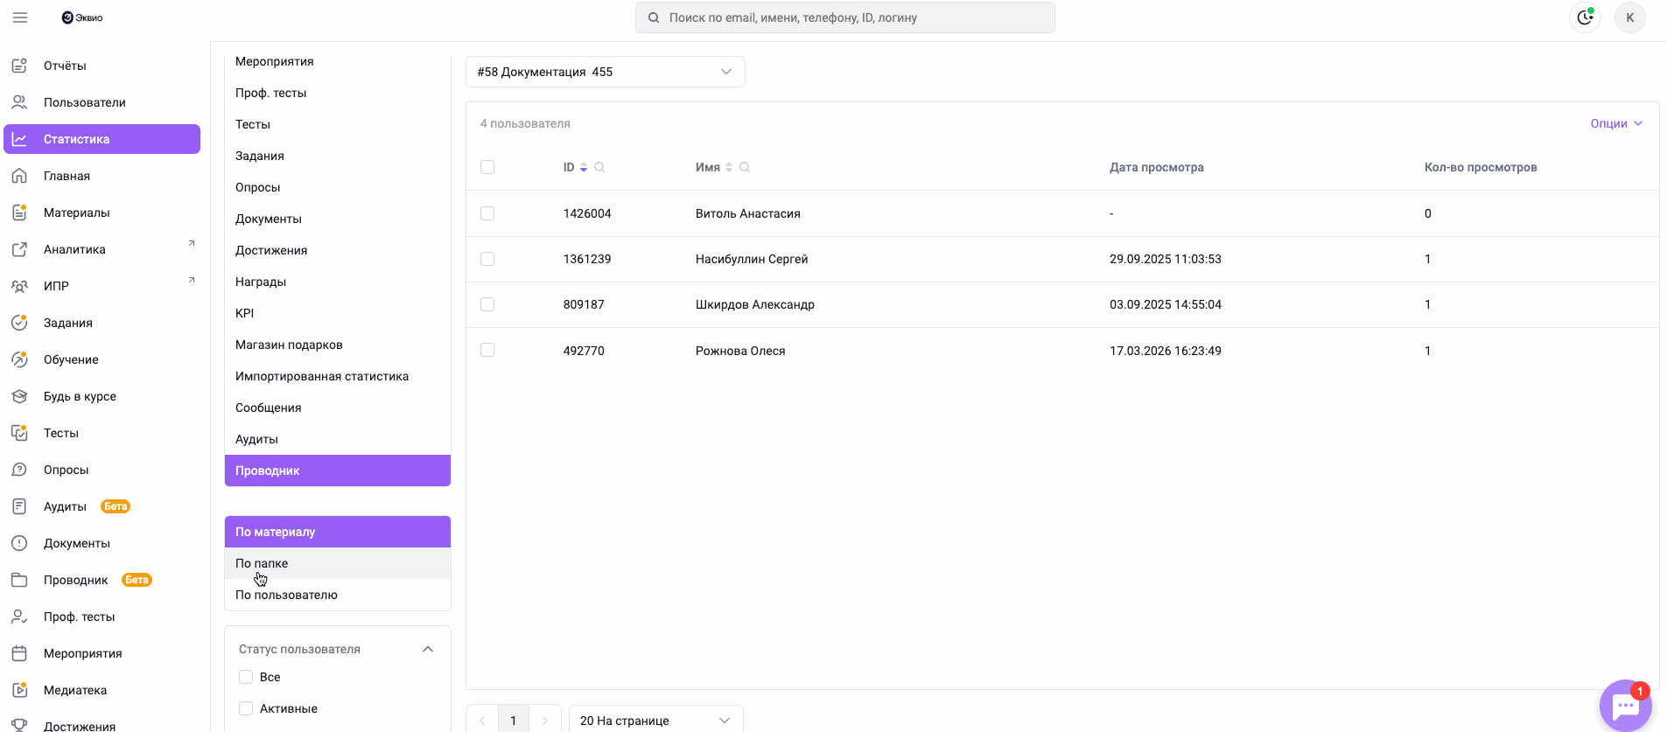
Task: Click the search icon next to Имя column
Action: [x=745, y=167]
